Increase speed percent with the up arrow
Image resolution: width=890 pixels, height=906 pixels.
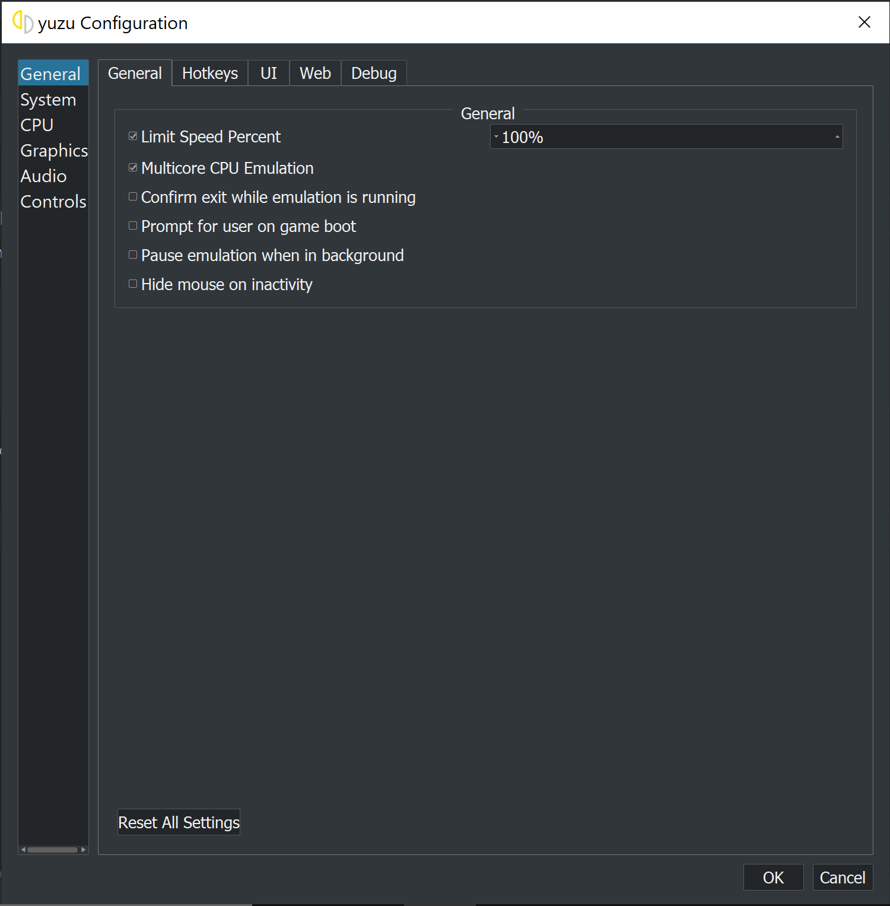click(x=837, y=136)
